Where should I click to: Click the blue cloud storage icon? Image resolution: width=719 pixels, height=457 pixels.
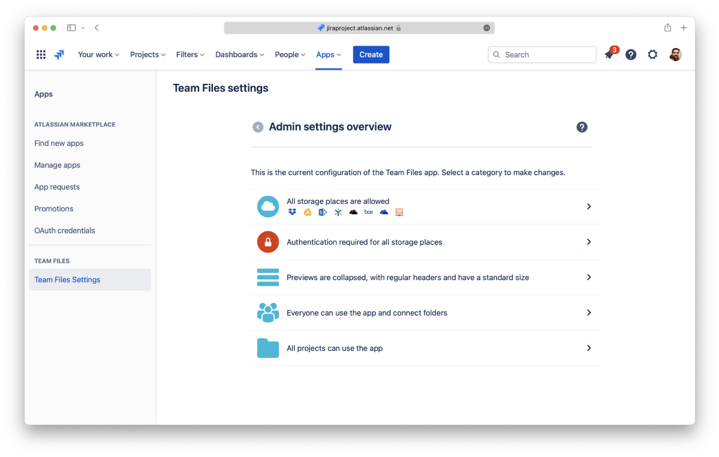pyautogui.click(x=268, y=206)
